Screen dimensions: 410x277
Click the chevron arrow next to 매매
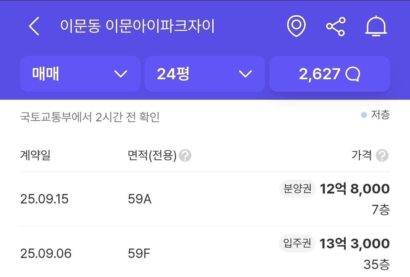121,74
